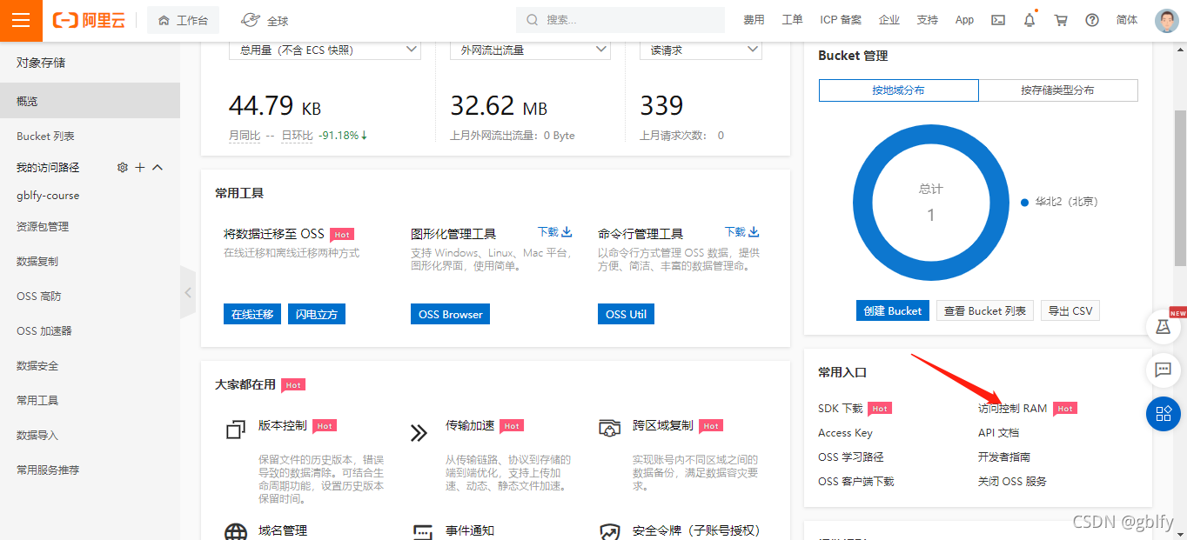Click the 查看 Bucket 列表 button
This screenshot has height=540, width=1187.
[985, 310]
